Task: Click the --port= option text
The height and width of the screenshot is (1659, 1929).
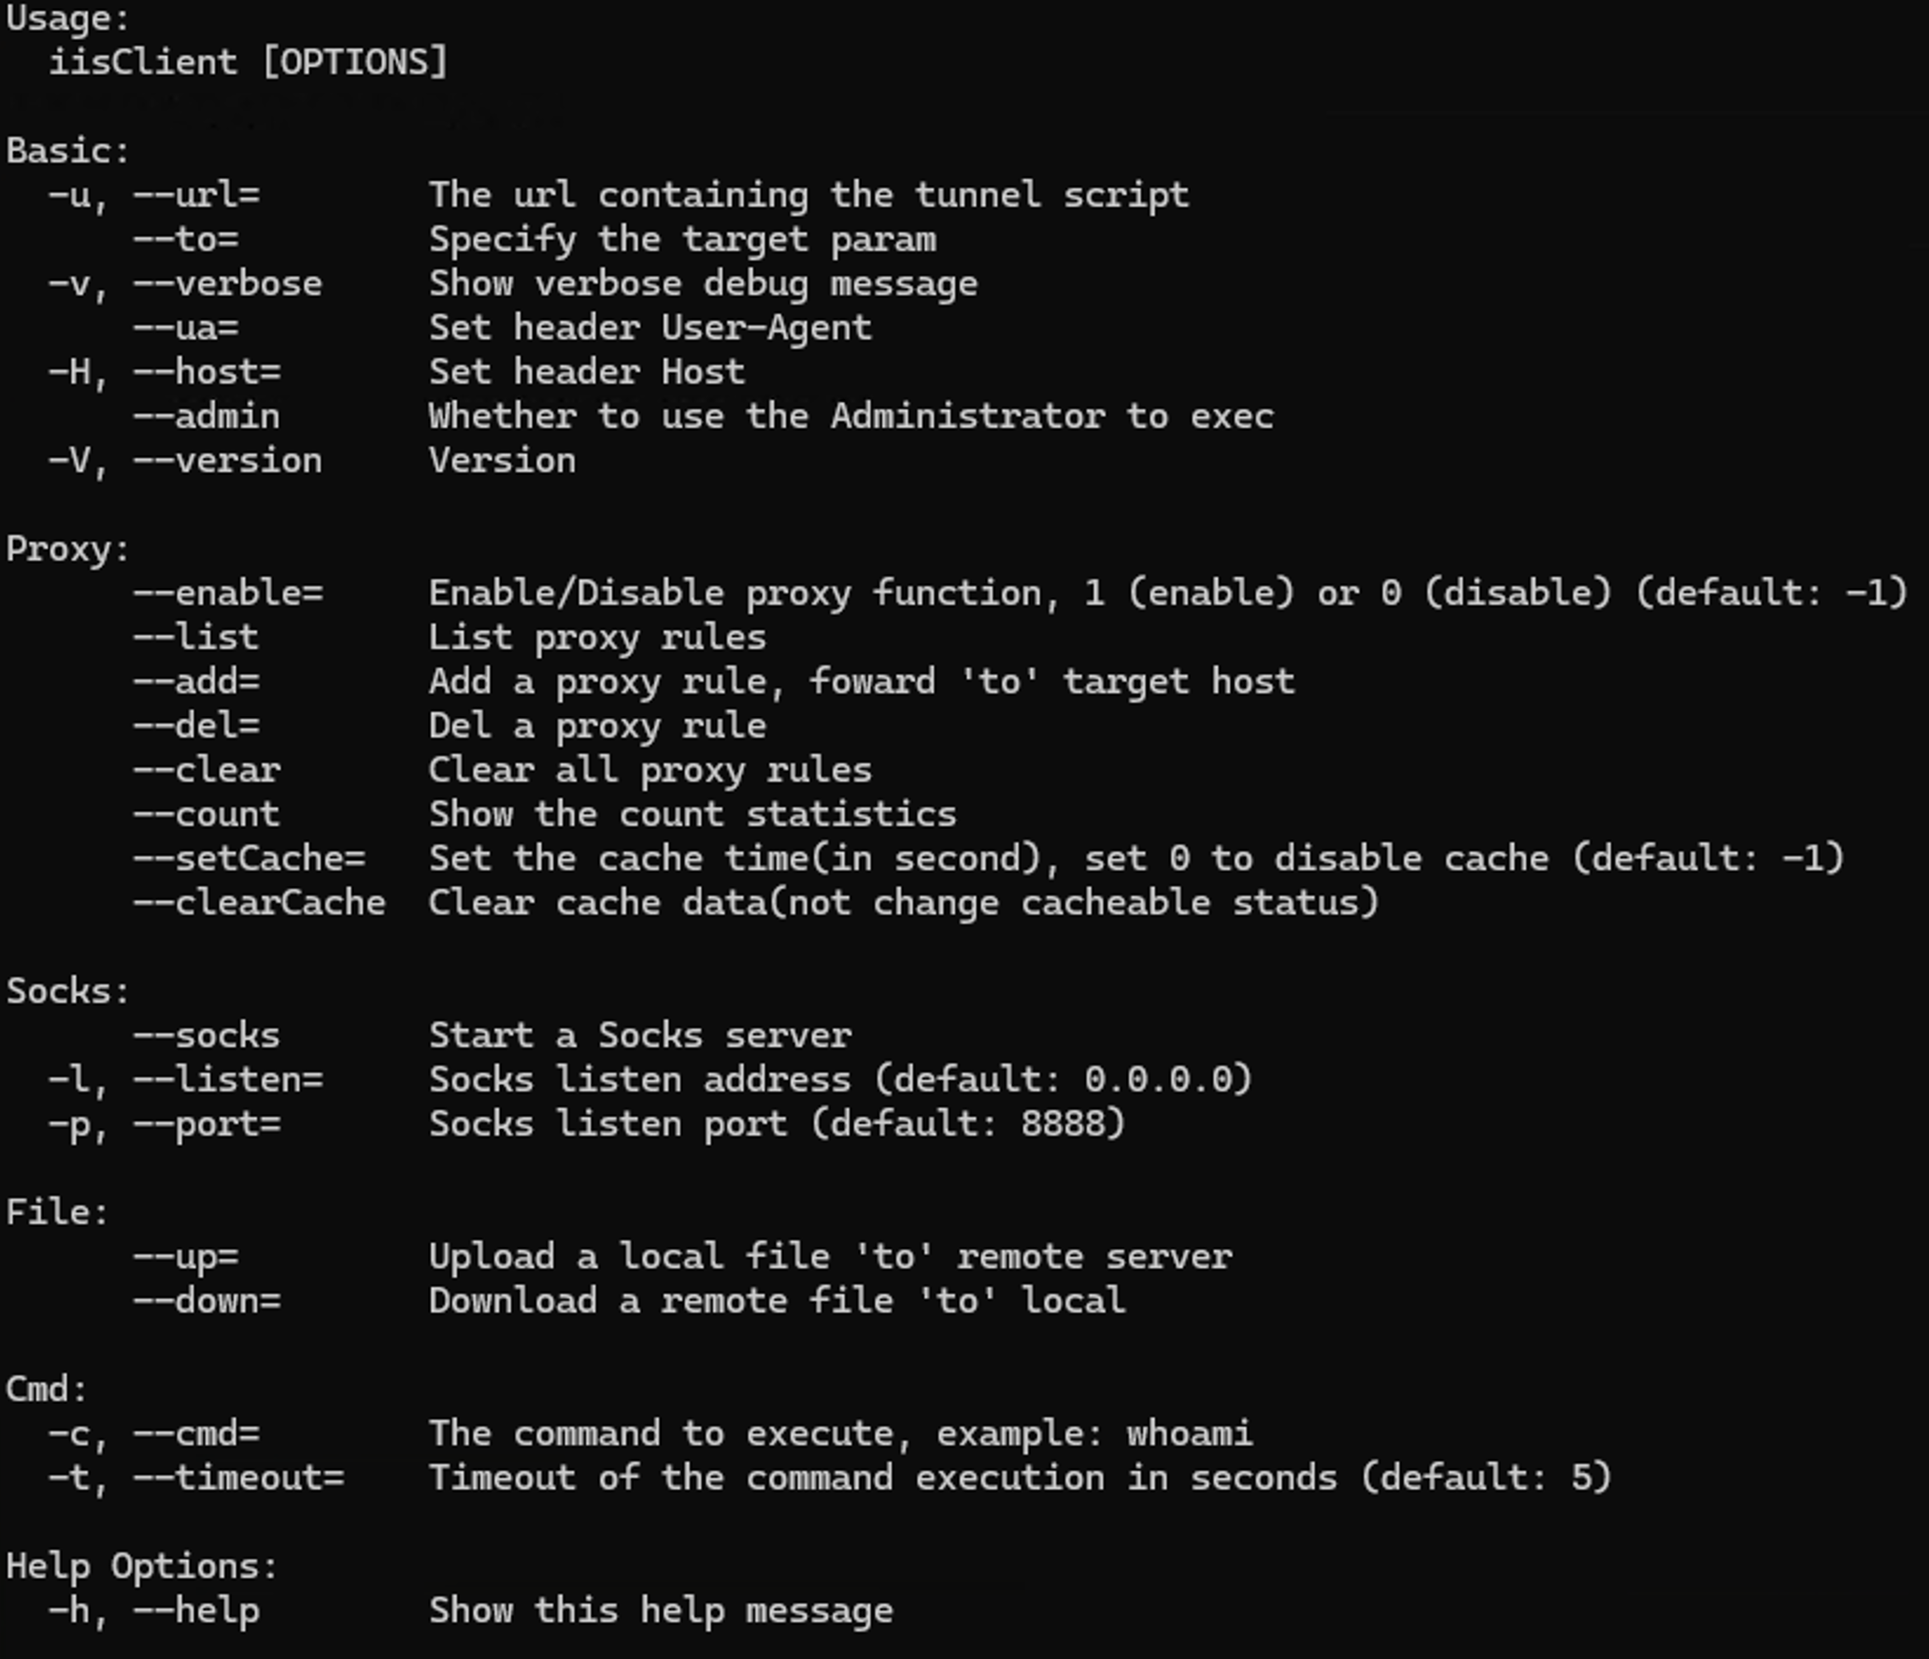Action: (206, 1123)
